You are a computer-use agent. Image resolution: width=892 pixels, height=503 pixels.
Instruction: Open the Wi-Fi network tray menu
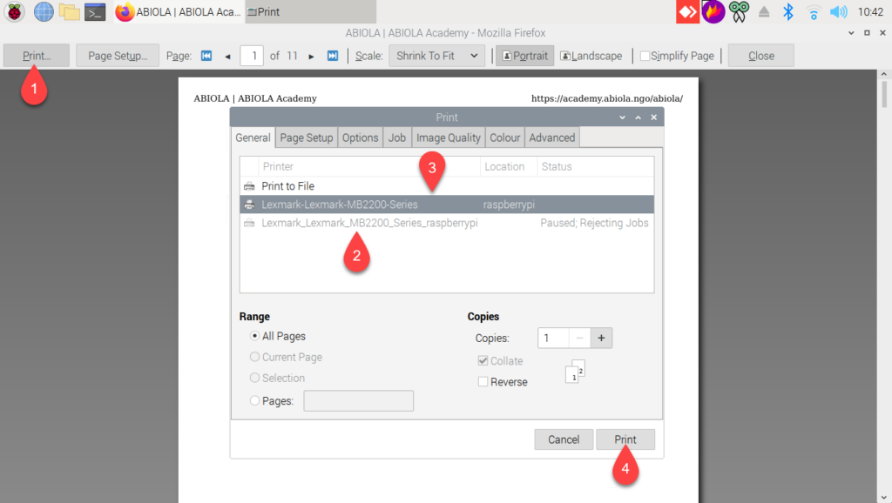814,12
